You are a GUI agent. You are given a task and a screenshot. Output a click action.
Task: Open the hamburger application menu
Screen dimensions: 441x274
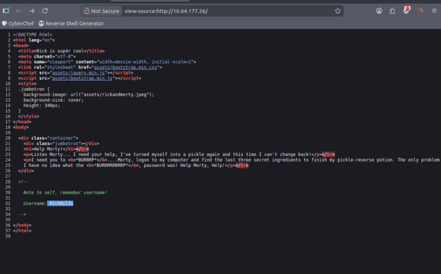click(434, 11)
